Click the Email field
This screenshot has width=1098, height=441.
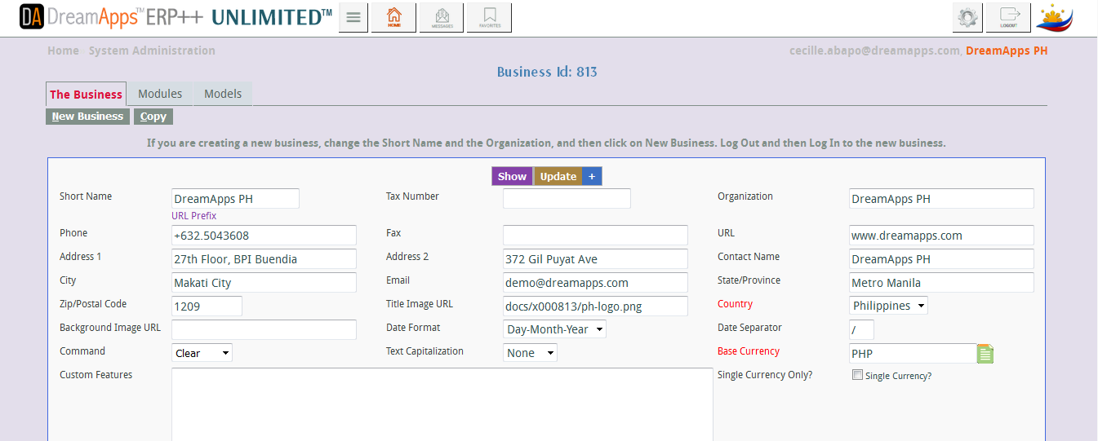coord(595,283)
